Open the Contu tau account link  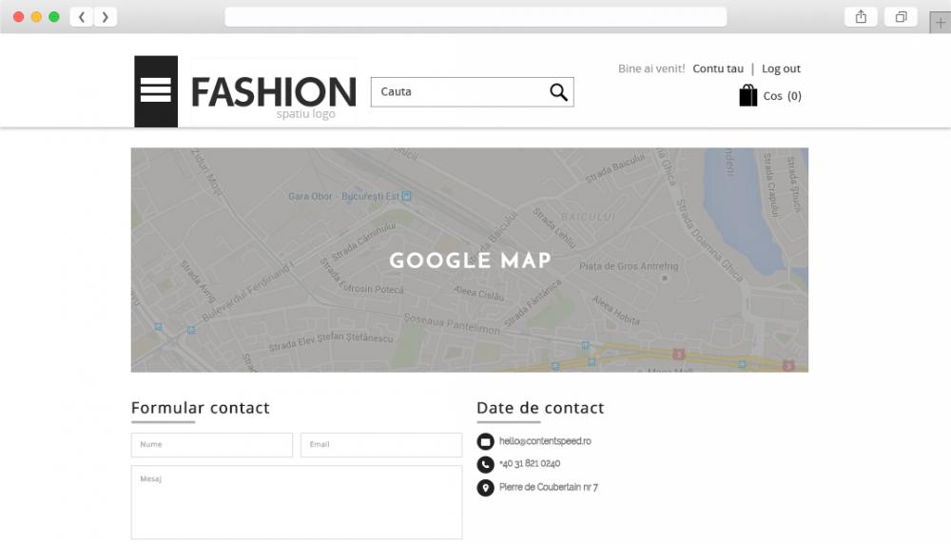[718, 68]
